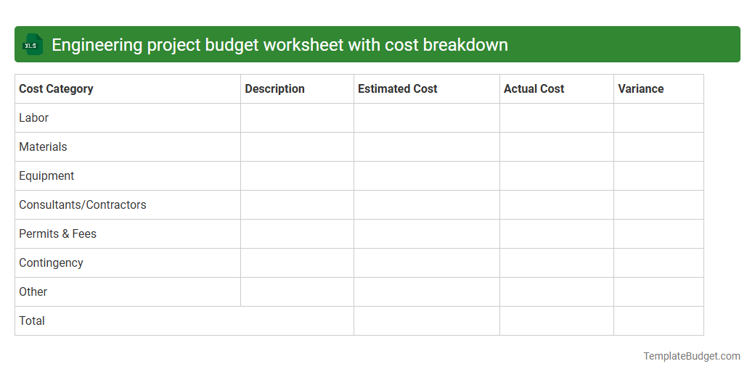Select the Permits & Fees row label

coord(58,233)
